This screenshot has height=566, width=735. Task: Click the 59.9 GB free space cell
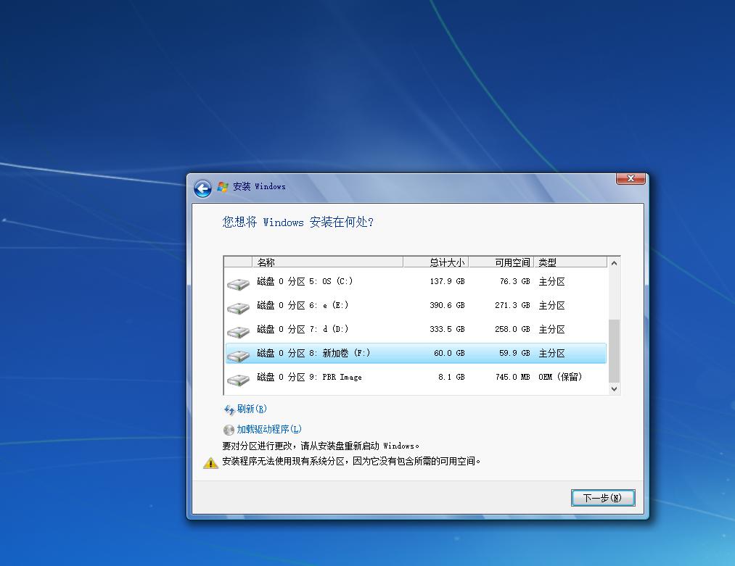tap(514, 353)
